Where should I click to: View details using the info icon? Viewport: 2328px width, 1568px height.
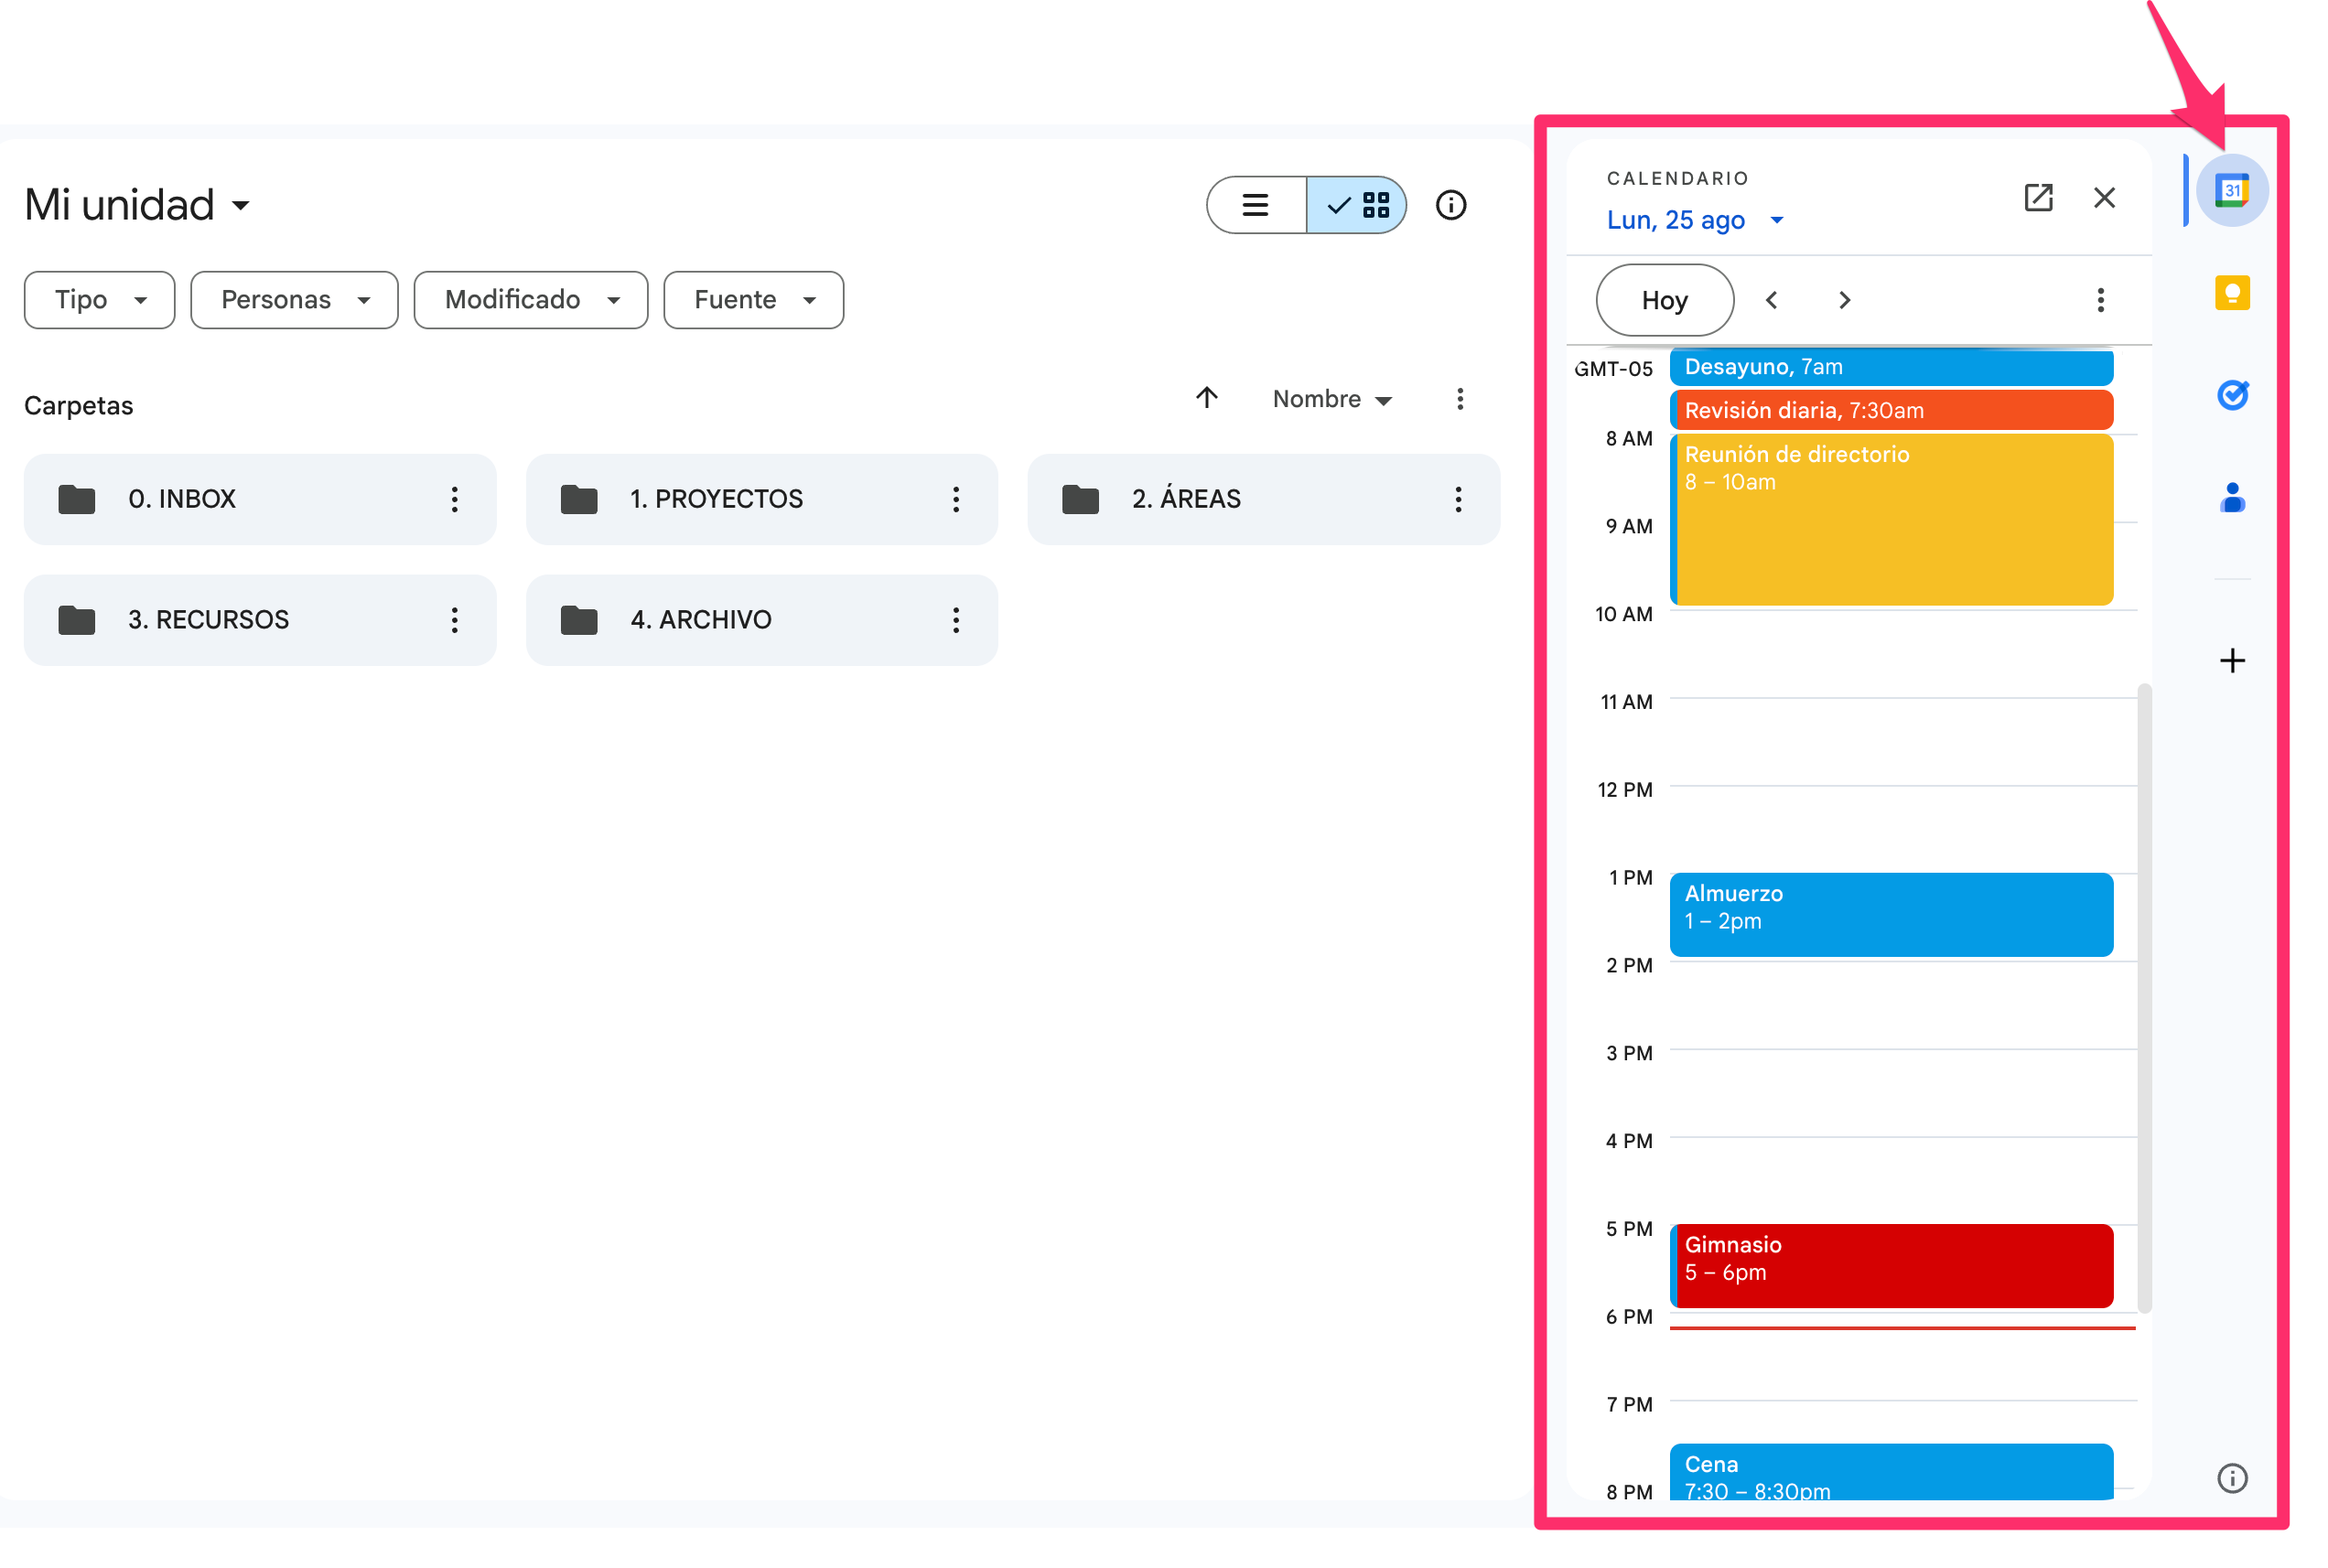1450,205
